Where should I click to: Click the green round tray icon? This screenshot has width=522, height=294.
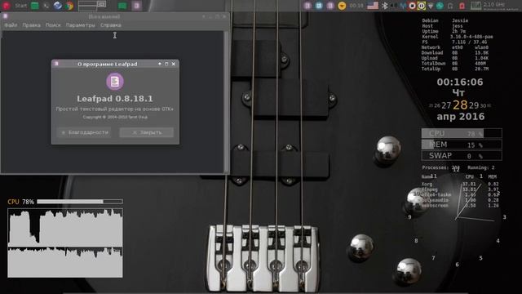point(440,6)
